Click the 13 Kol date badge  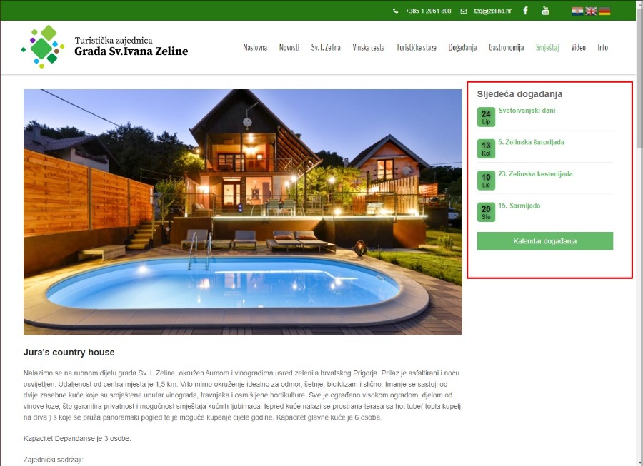(486, 148)
